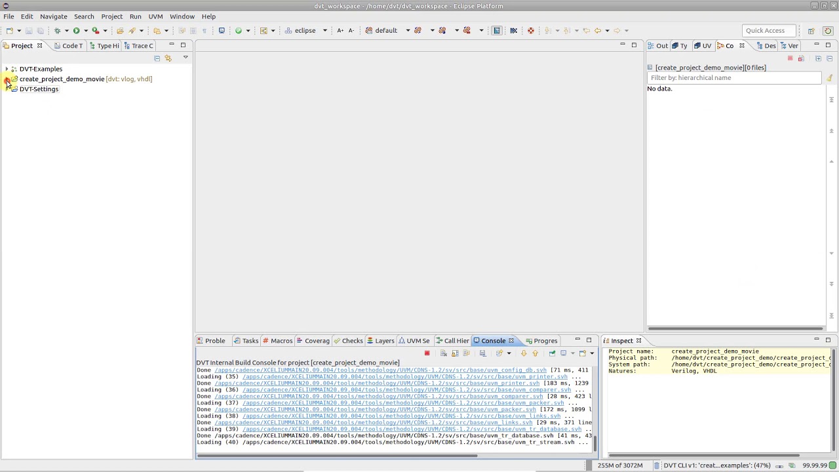
Task: Open the Display Selected Console dropdown
Action: pos(572,353)
